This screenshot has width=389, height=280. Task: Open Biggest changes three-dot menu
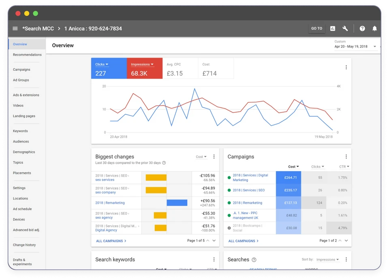(214, 156)
